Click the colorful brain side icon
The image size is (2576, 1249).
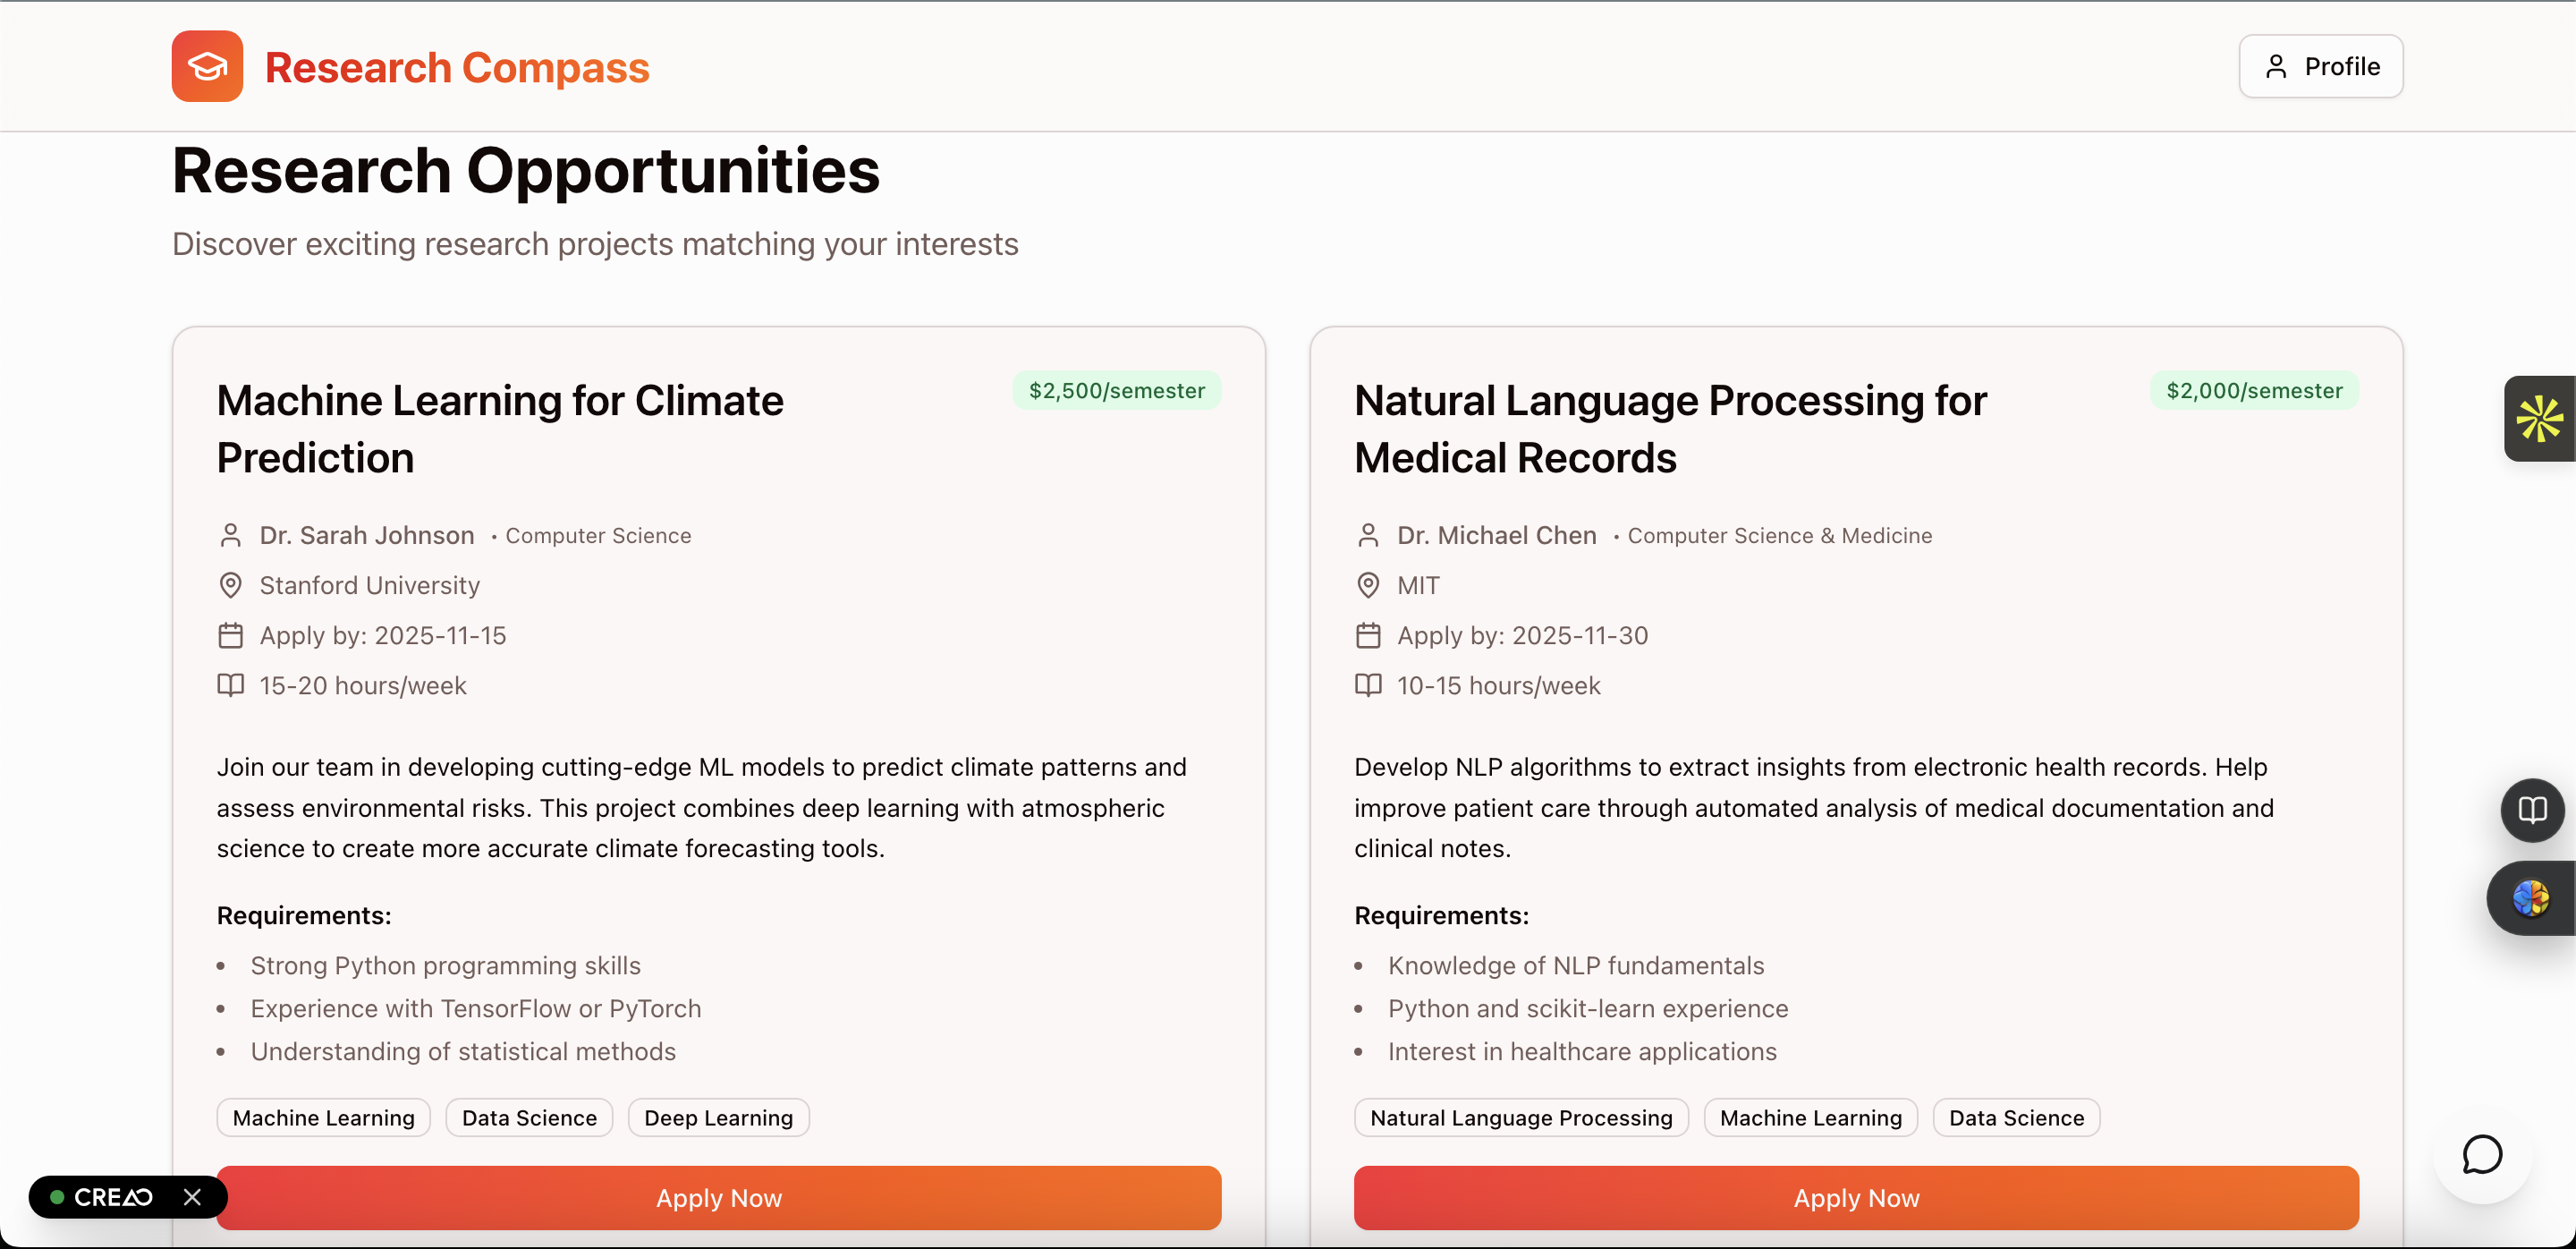(x=2531, y=897)
